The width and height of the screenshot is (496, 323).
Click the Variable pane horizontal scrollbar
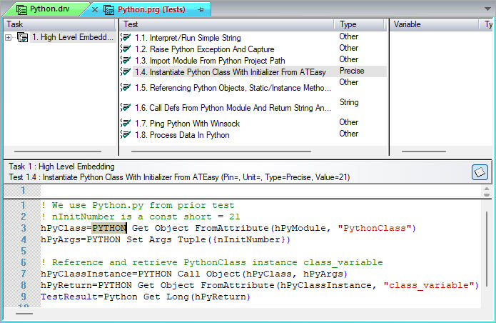click(x=423, y=151)
